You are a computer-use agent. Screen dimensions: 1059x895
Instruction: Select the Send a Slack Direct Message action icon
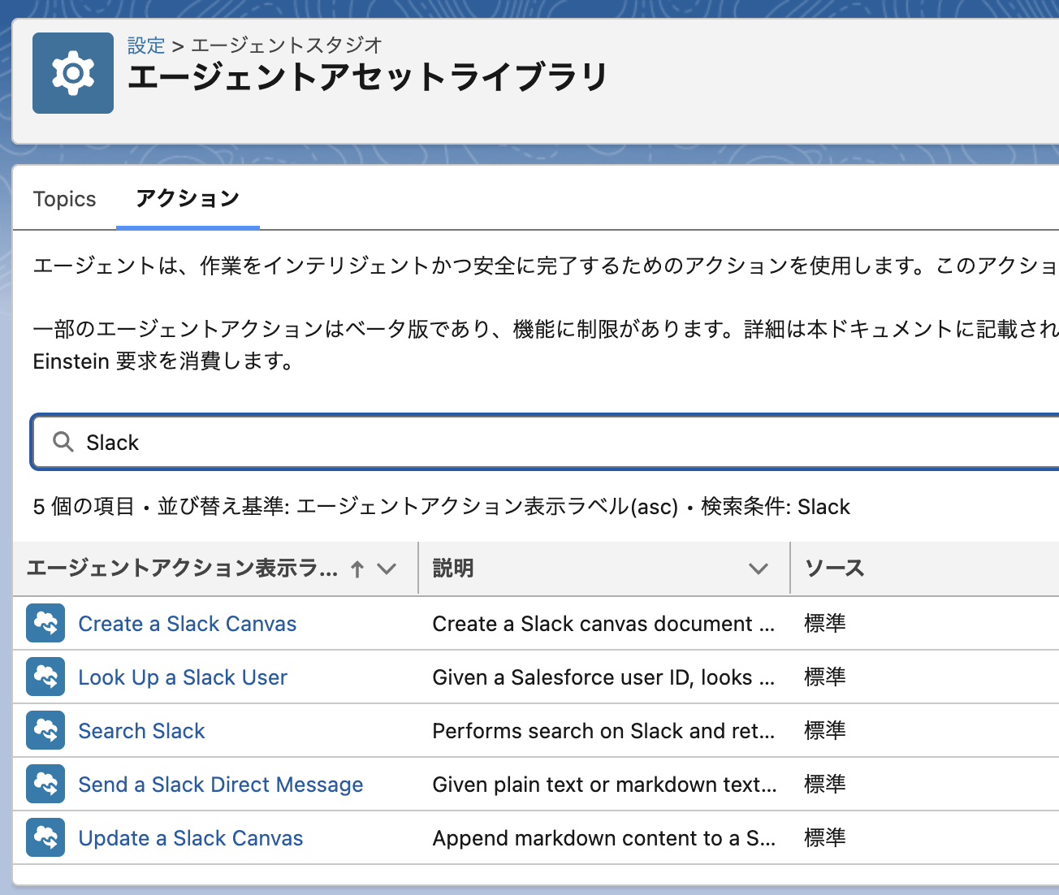click(45, 784)
